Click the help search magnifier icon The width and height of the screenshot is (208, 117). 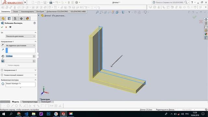point(186,2)
